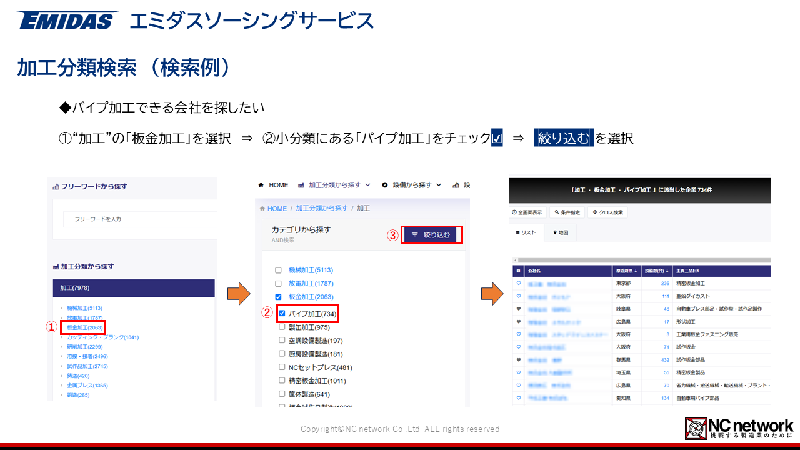Image resolution: width=800 pixels, height=450 pixels.
Task: Toggle heart on 岐阜県 自動車プレス部品 row
Action: pyautogui.click(x=518, y=309)
